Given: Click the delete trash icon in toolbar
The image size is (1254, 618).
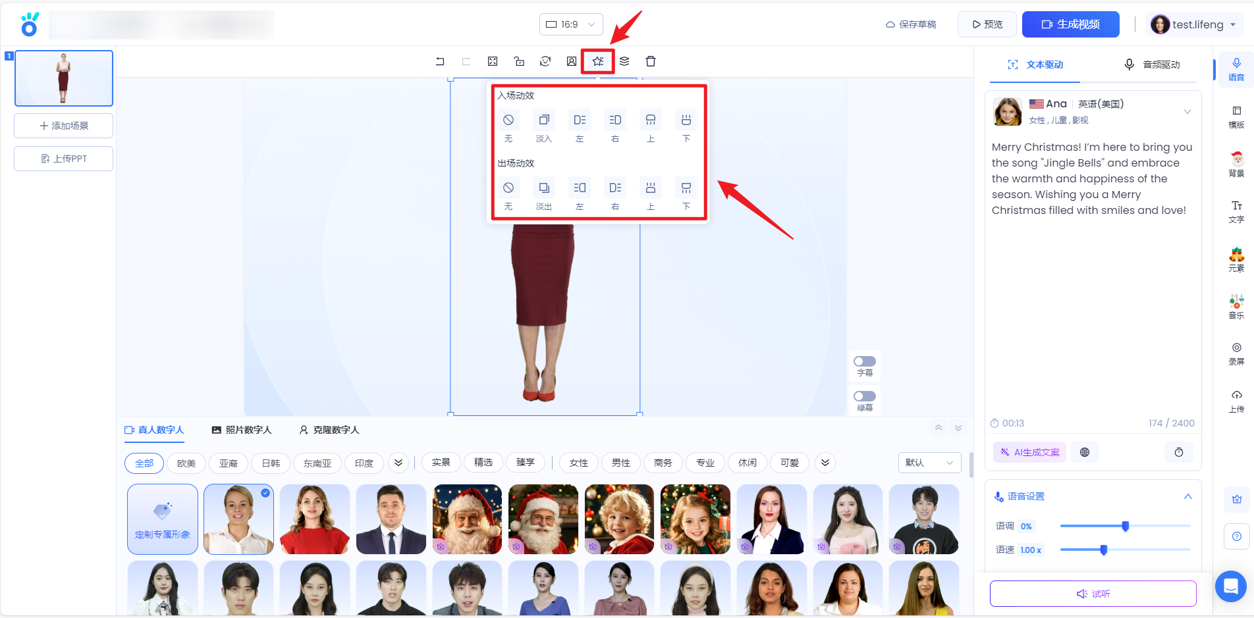Looking at the screenshot, I should [x=651, y=61].
